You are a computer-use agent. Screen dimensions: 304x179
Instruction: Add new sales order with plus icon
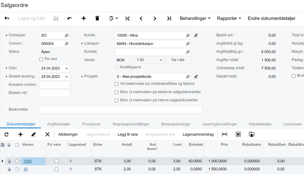coord(84,19)
